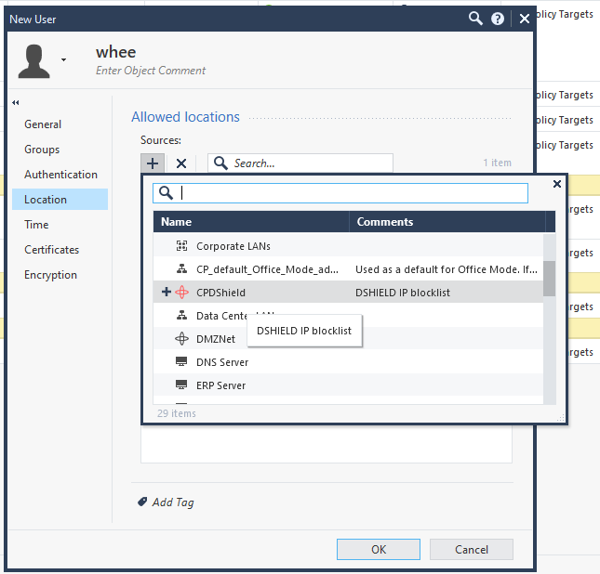Click the Add Tag icon
The height and width of the screenshot is (574, 600).
142,502
